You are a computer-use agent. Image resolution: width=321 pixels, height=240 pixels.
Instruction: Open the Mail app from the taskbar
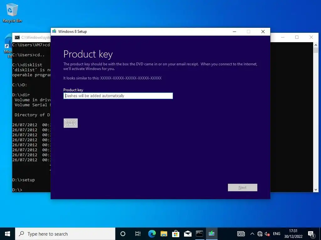pos(187,234)
